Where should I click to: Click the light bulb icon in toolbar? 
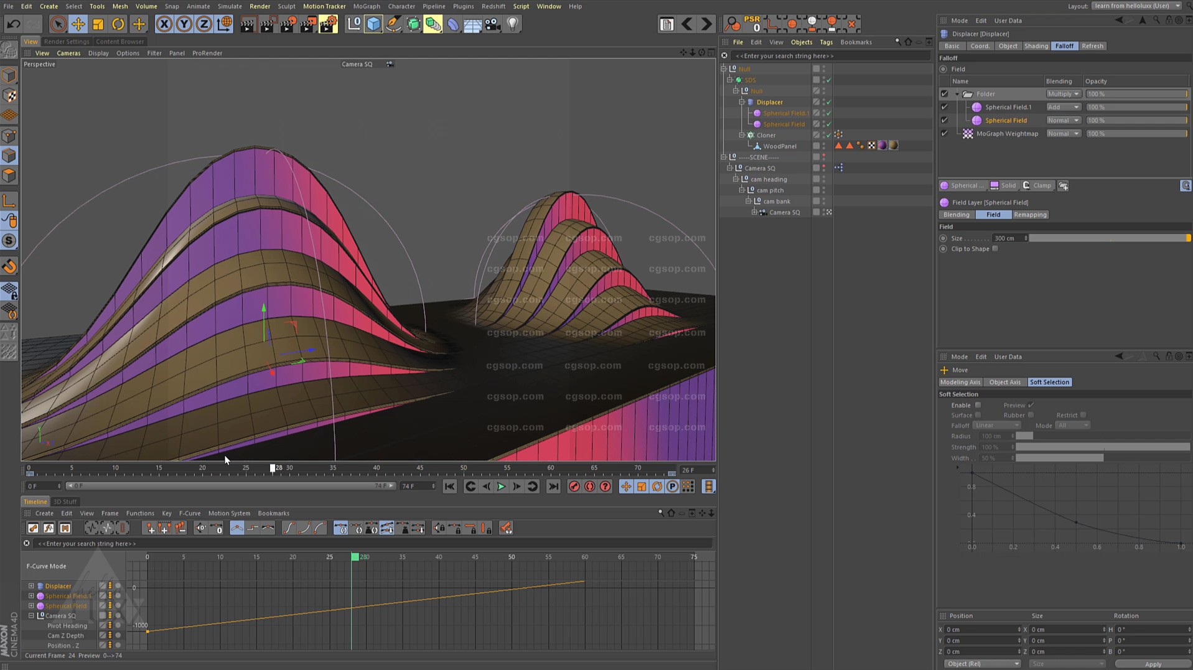512,24
